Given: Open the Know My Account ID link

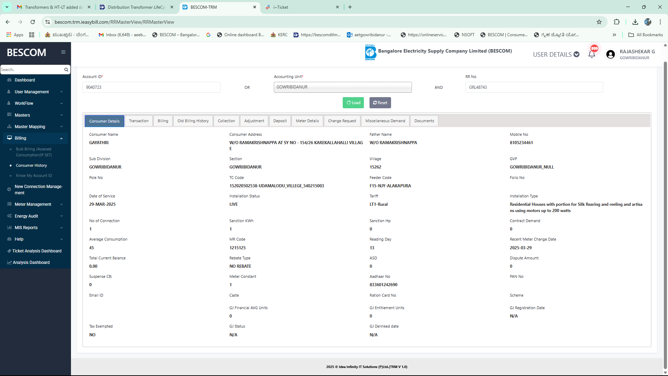Looking at the screenshot, I should (34, 176).
